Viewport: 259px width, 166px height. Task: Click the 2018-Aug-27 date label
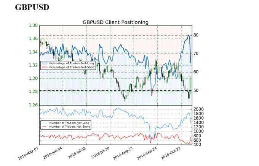click(123, 153)
